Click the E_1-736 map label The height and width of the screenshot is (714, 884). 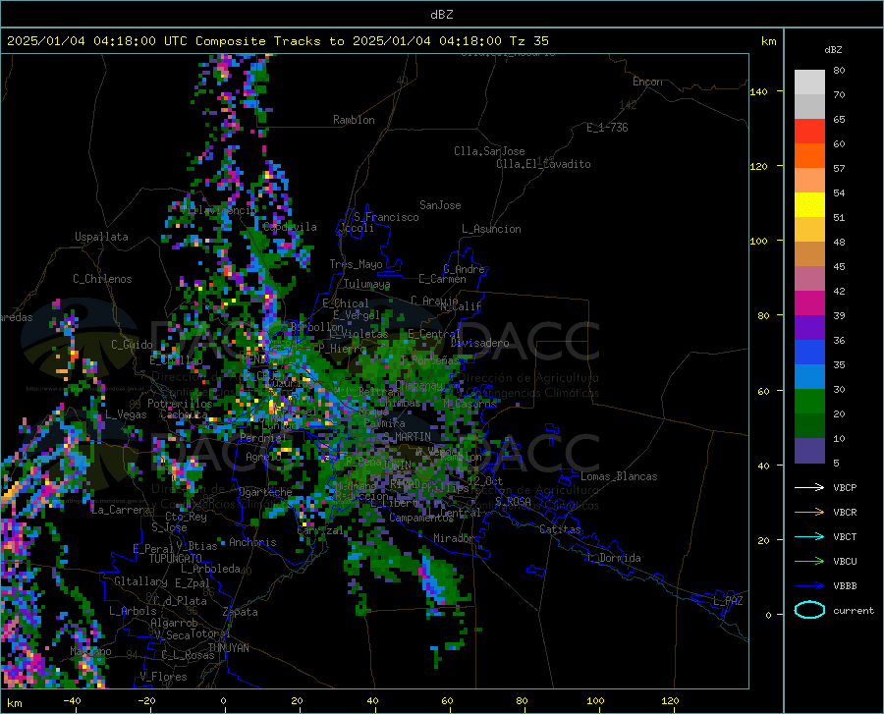607,128
